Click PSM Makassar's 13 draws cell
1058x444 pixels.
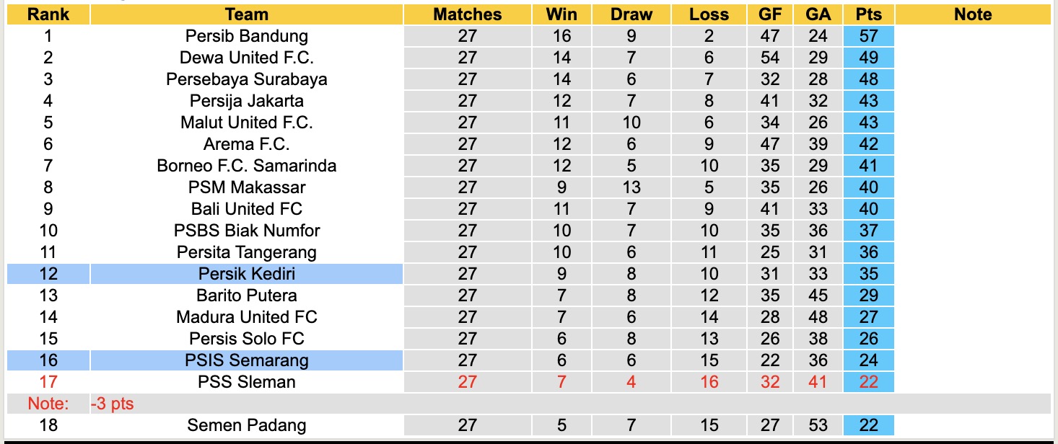tap(631, 187)
